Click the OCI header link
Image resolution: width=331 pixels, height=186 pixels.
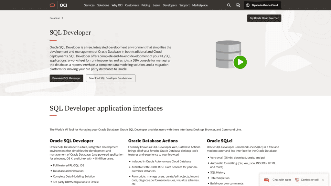tap(63, 5)
